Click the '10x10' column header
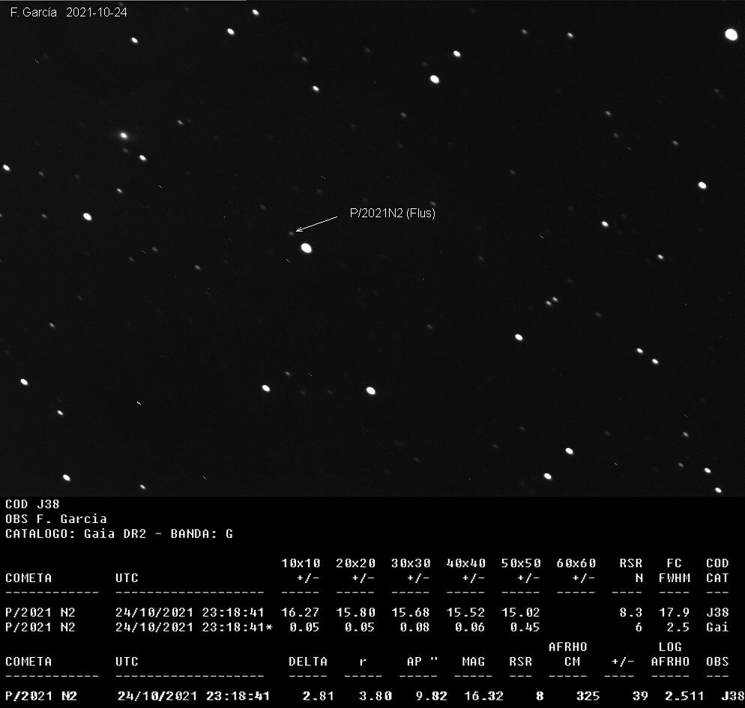The height and width of the screenshot is (708, 745). (301, 563)
